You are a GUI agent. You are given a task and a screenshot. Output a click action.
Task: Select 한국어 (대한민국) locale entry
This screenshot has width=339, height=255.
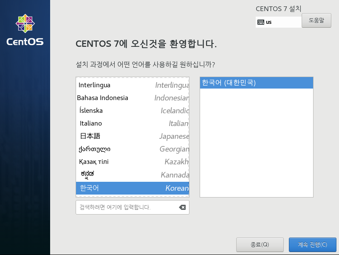(257, 83)
